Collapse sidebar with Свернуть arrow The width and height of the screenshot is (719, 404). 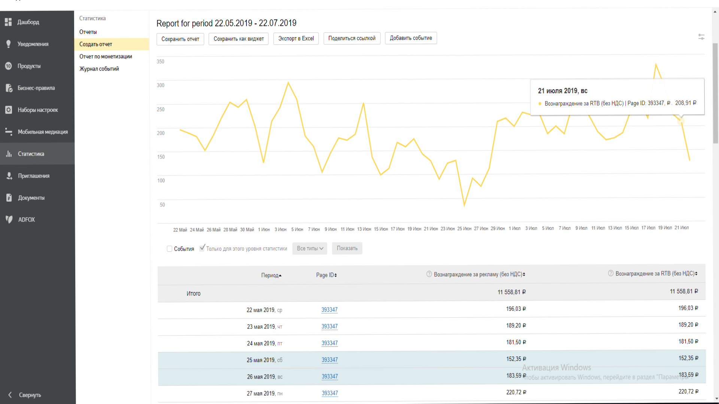[10, 395]
